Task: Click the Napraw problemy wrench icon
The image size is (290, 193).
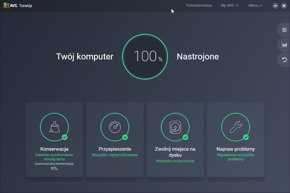Action: (x=236, y=127)
